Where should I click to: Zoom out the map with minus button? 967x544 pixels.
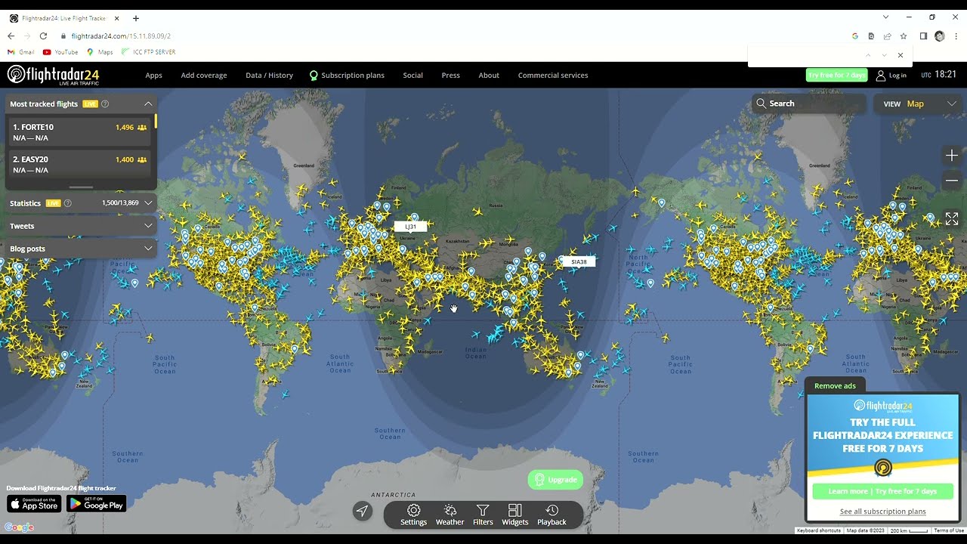coord(952,181)
